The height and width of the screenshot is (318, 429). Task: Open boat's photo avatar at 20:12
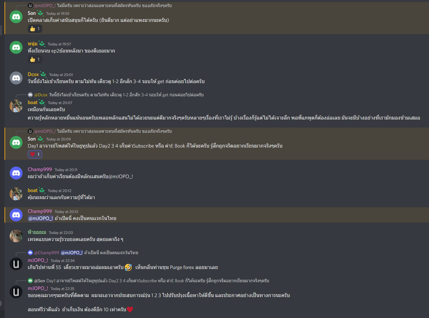pyautogui.click(x=16, y=194)
